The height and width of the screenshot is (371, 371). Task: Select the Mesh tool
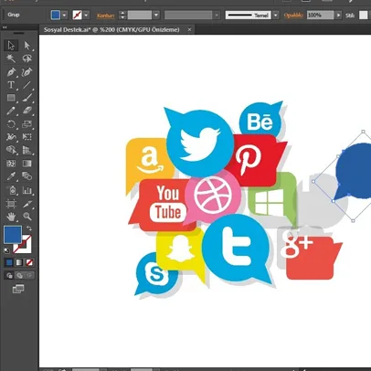pos(11,164)
